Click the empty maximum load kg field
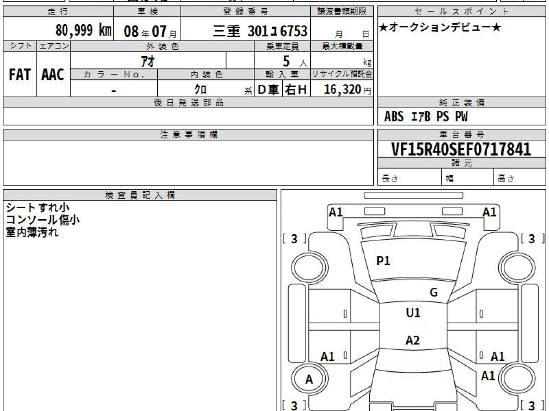 [x=342, y=61]
